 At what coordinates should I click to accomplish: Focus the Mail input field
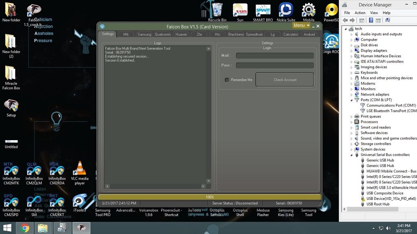(x=275, y=55)
